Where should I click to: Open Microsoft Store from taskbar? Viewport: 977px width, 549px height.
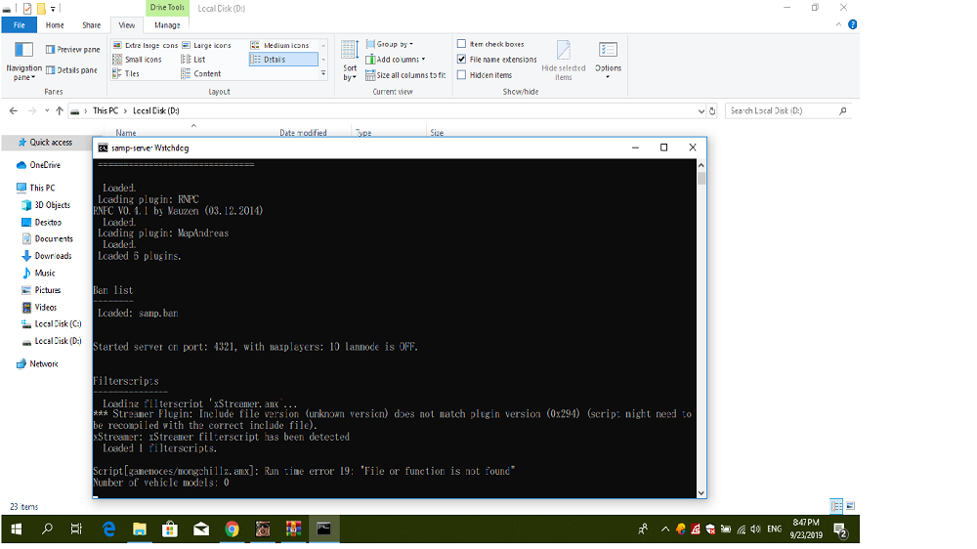tap(169, 529)
